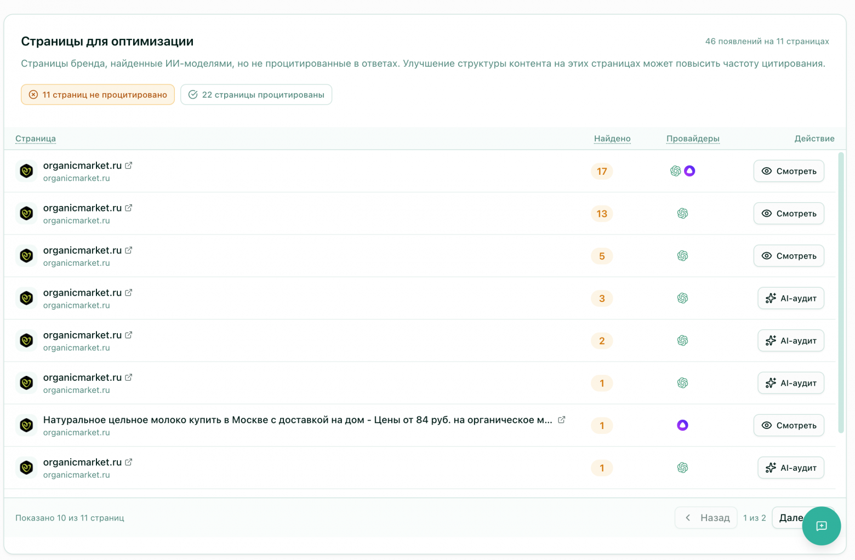Image resolution: width=855 pixels, height=560 pixels.
Task: Click ChatGPT provider icon in the 5-found row
Action: tap(682, 256)
